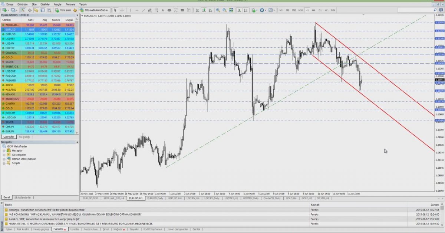Open MetaEditor diamond icon

(75, 10)
